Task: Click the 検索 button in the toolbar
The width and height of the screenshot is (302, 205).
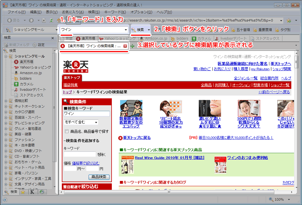Action: point(138,30)
